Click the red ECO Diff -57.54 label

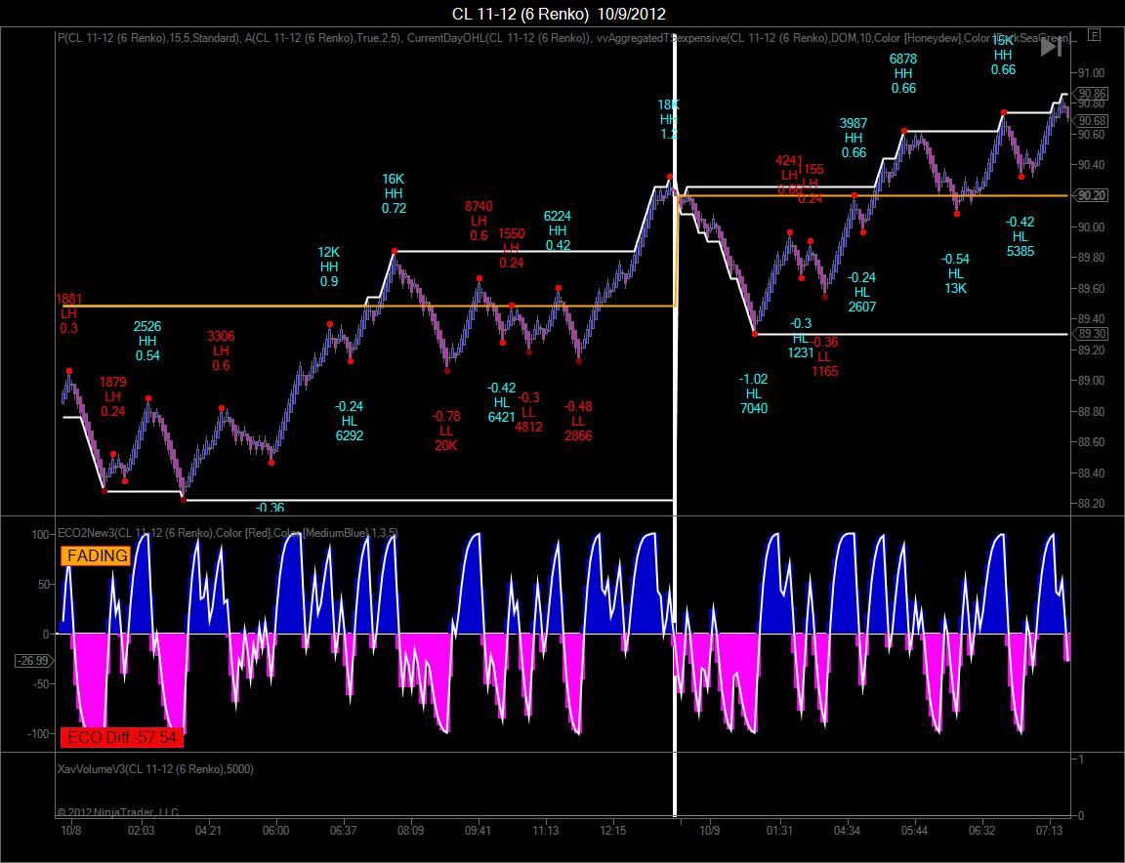click(122, 737)
